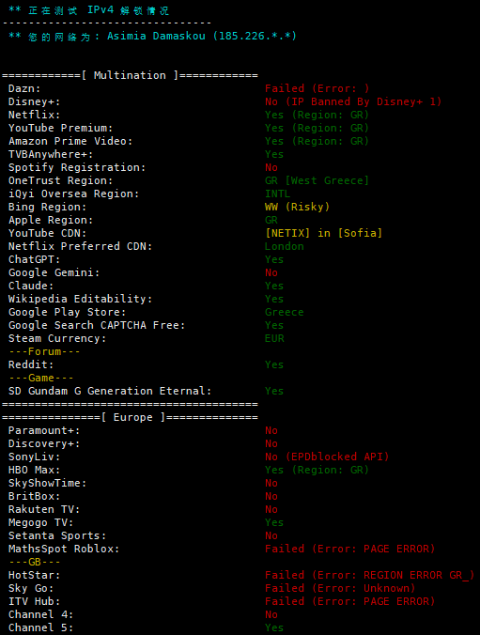Select the ---Forum--- subsection label
Viewport: 480px width, 635px height.
point(44,352)
